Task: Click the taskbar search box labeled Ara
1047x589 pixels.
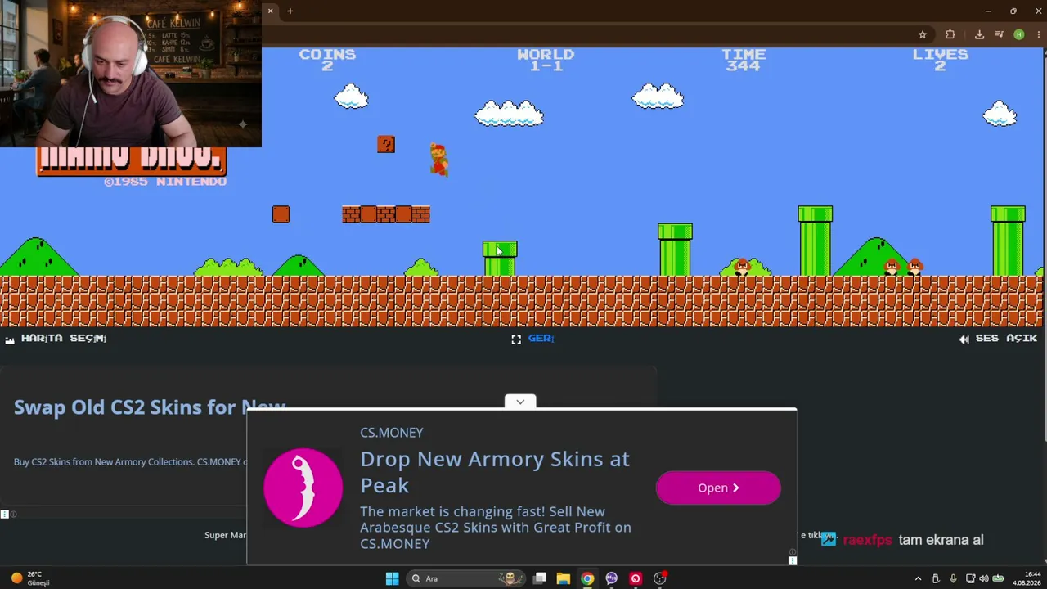Action: pyautogui.click(x=467, y=578)
